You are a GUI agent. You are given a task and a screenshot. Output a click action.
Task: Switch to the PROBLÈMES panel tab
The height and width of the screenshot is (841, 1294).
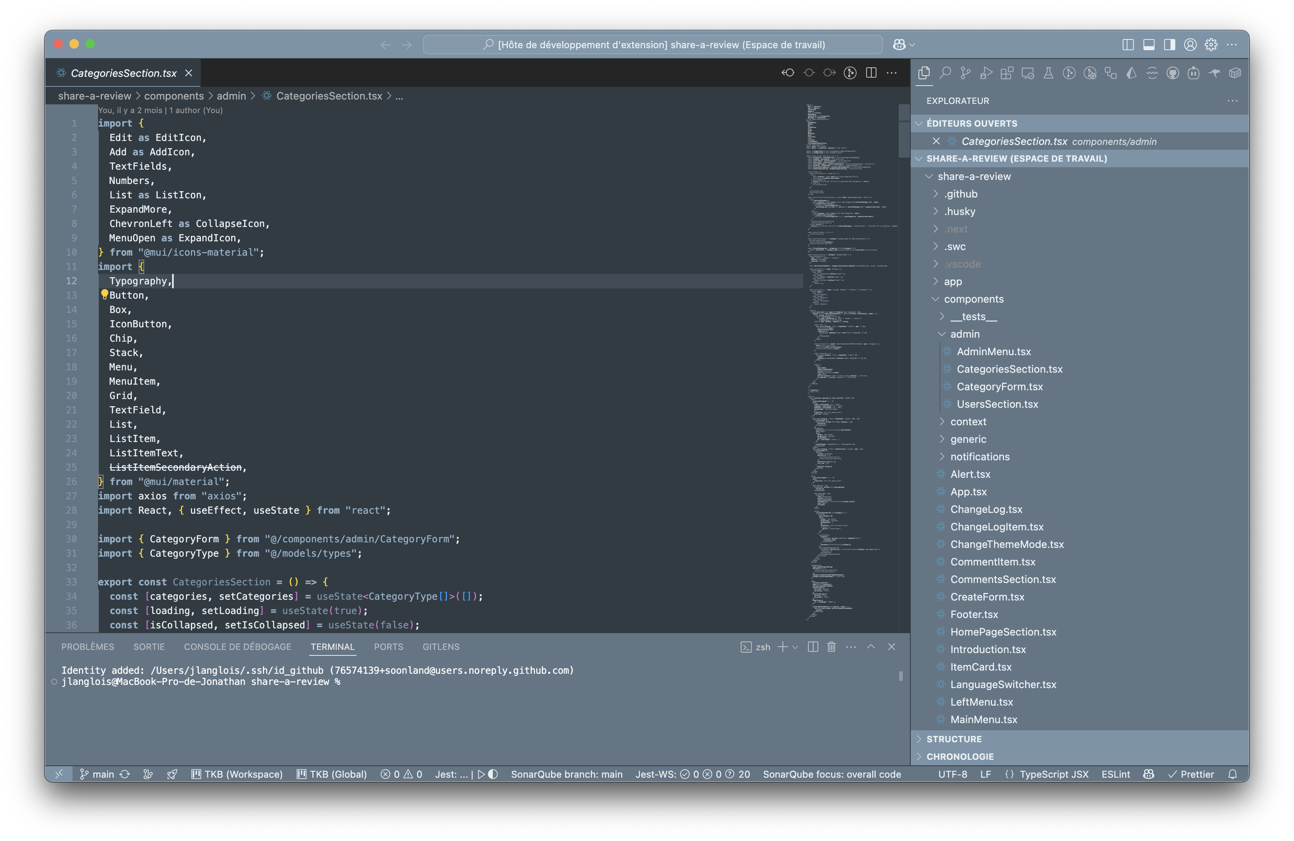88,647
